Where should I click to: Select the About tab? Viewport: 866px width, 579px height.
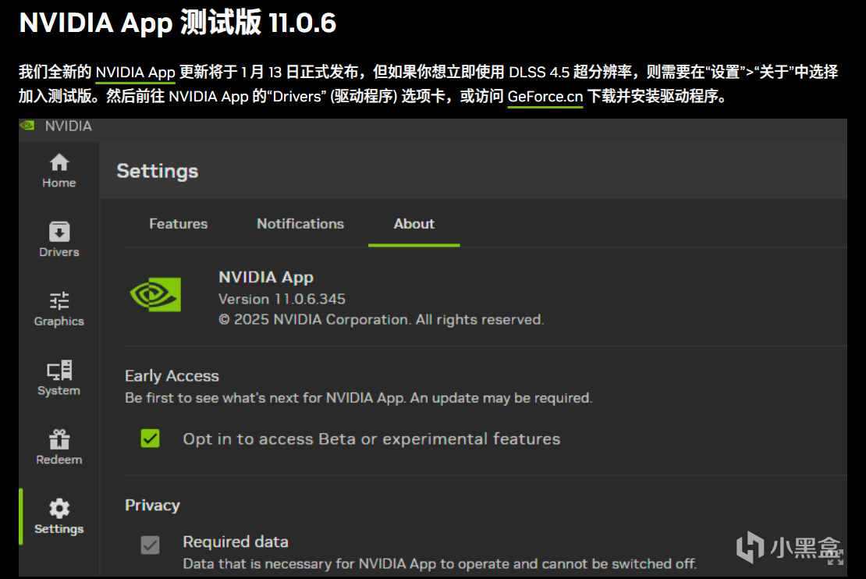tap(413, 224)
